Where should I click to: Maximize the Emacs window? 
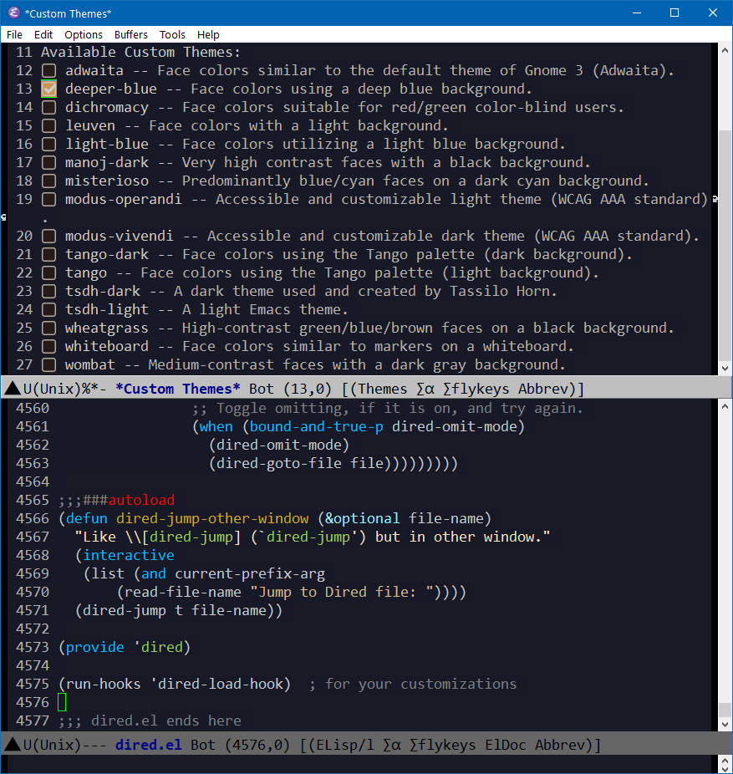pos(674,13)
